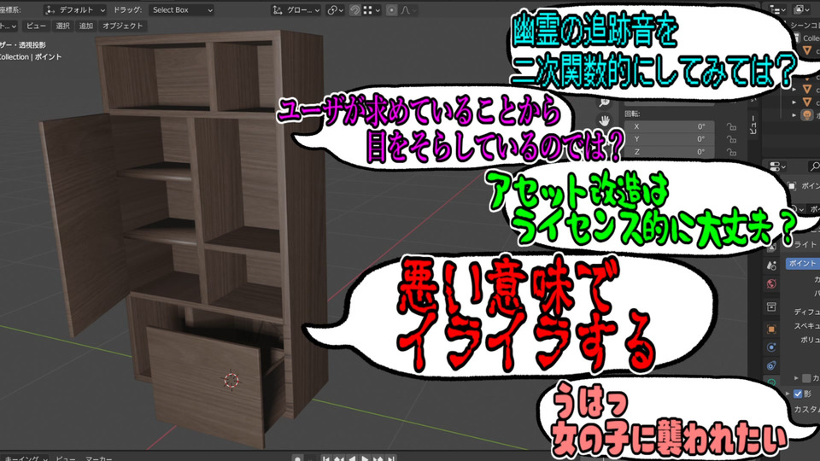Switch to the vertical ビュー sidebar tab
The height and width of the screenshot is (461, 820).
(753, 125)
